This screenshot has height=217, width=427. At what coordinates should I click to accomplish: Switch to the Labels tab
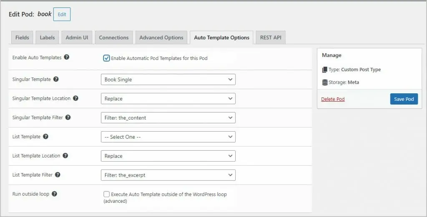48,37
